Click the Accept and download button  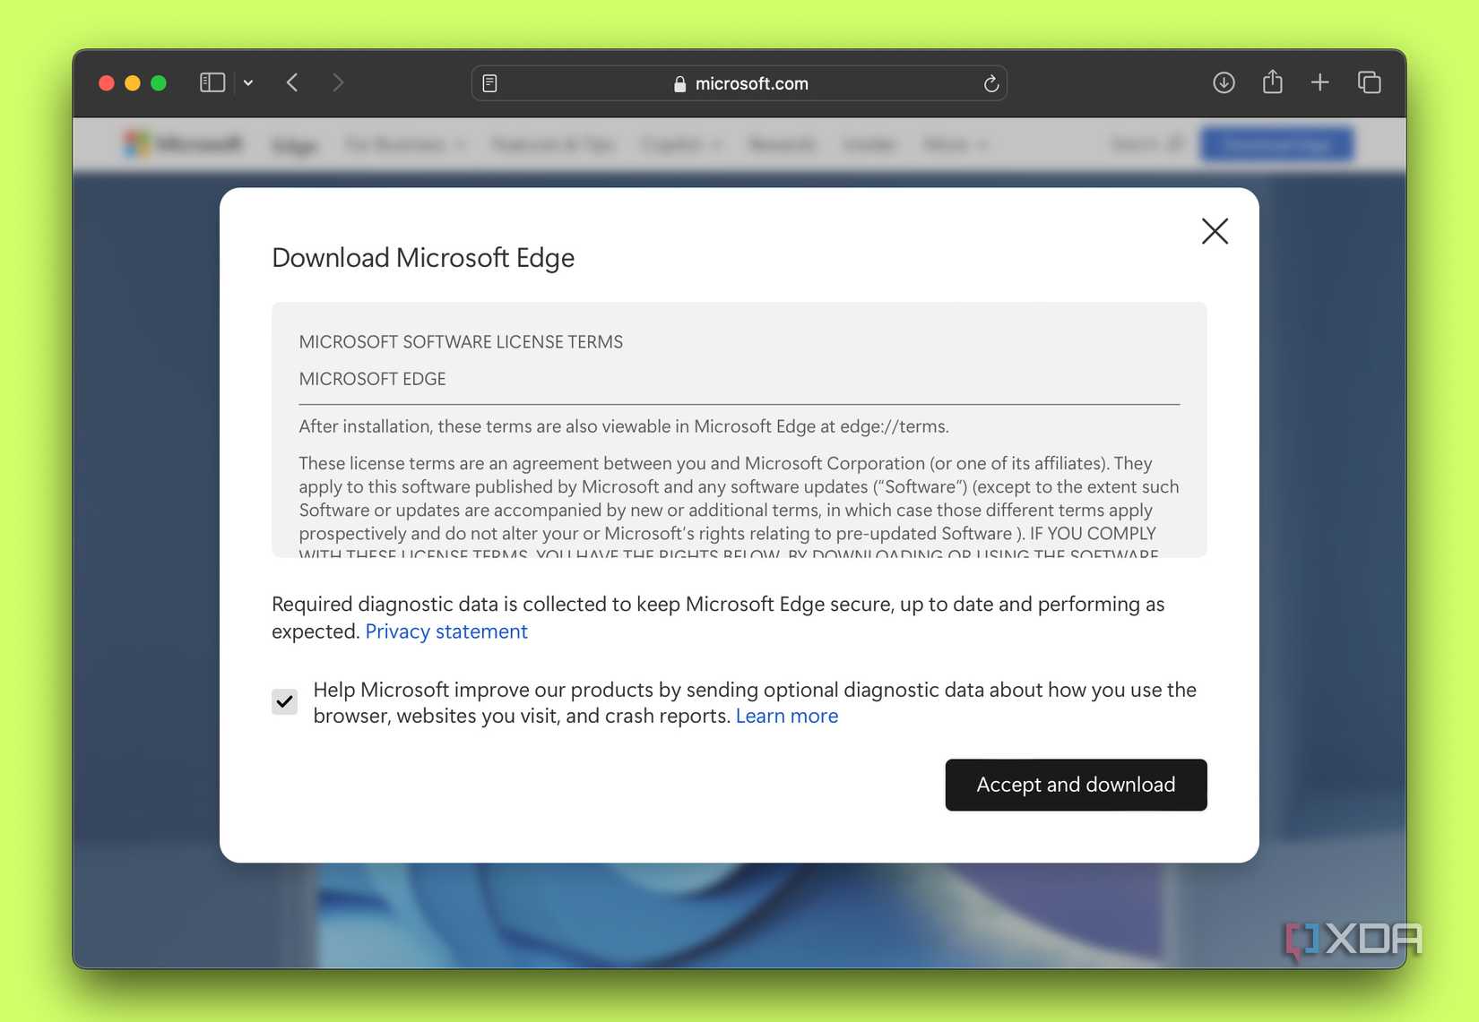tap(1076, 785)
